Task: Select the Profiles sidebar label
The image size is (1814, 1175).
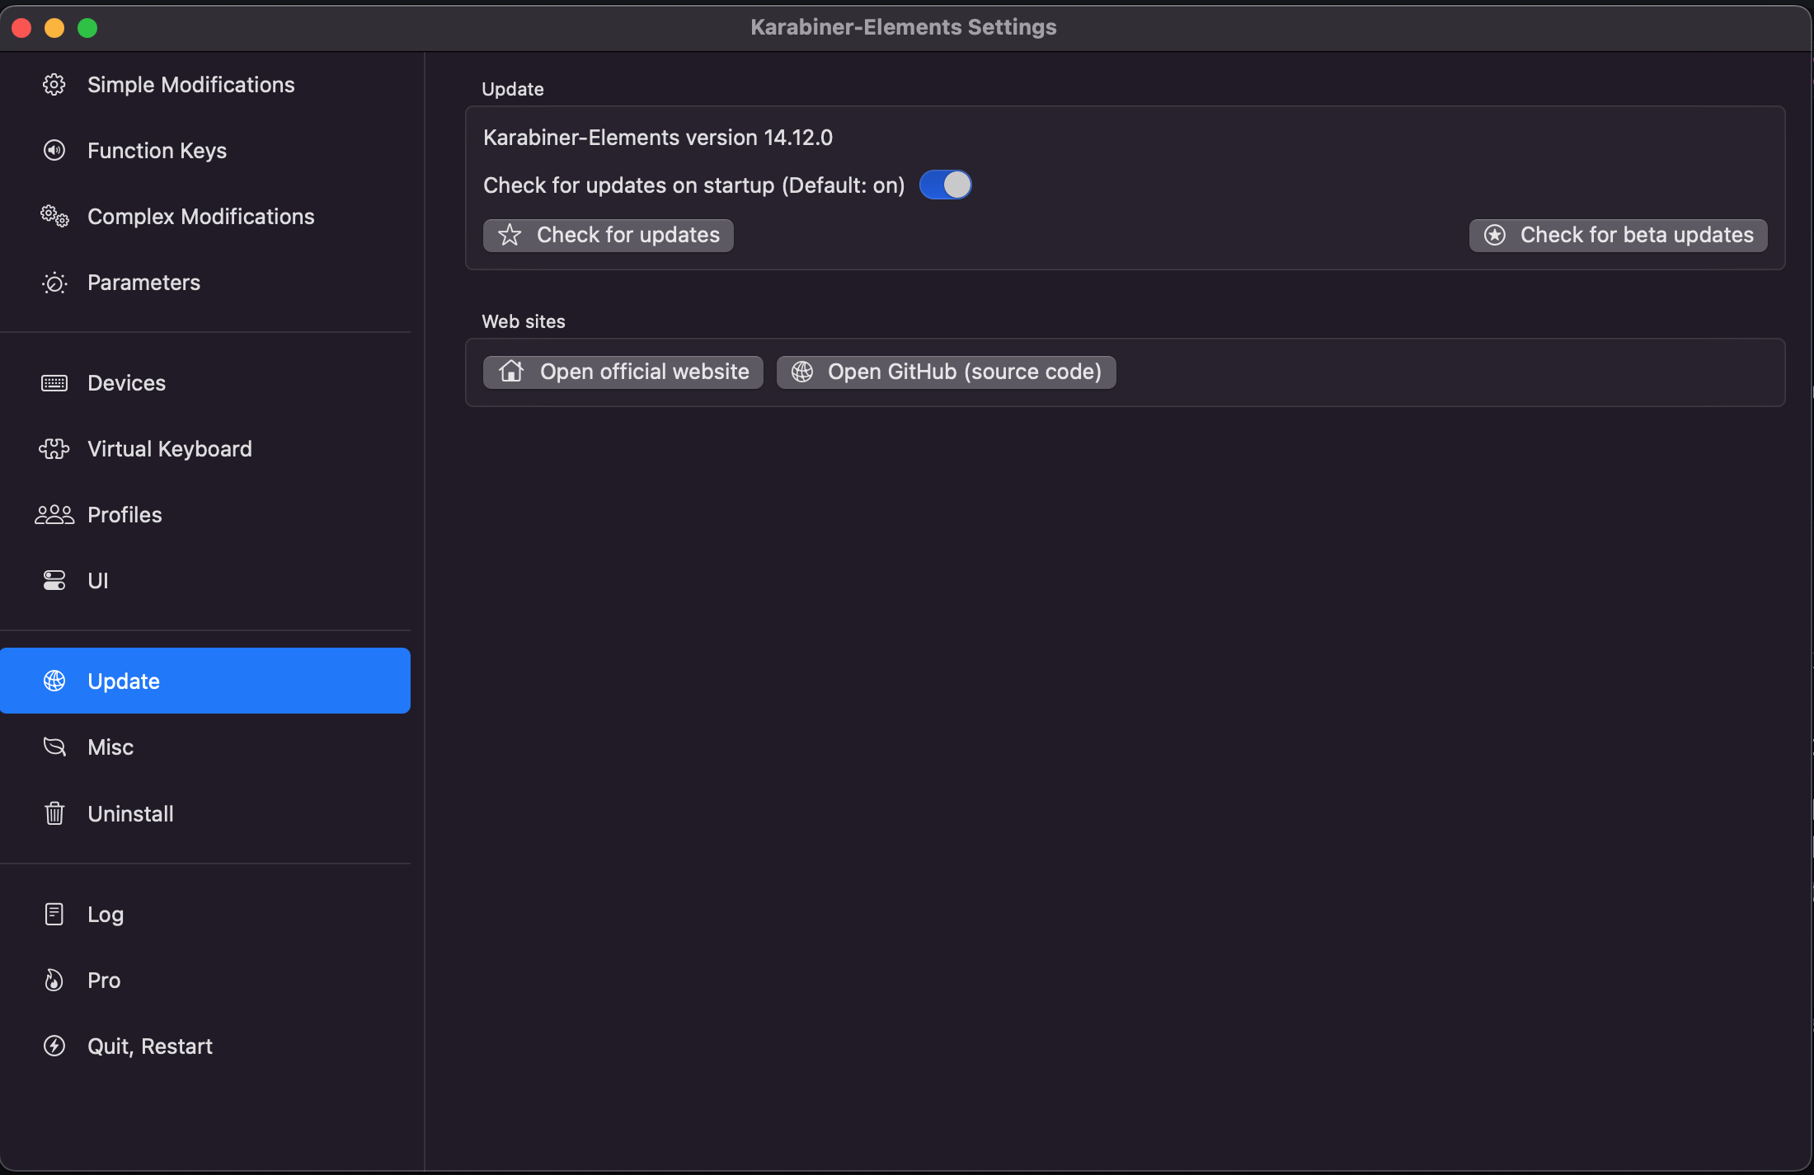Action: (125, 515)
